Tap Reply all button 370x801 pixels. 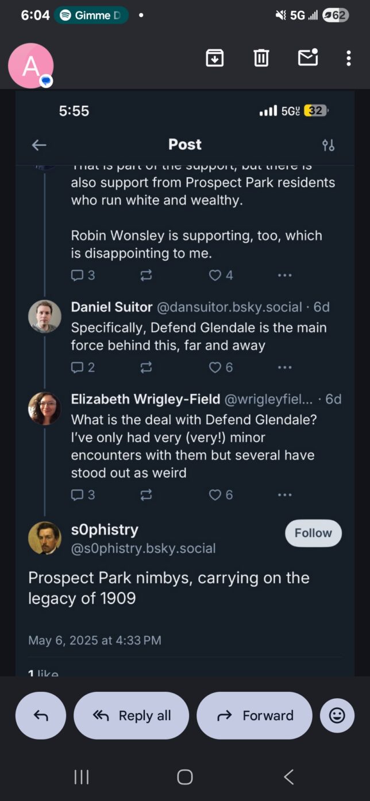132,715
